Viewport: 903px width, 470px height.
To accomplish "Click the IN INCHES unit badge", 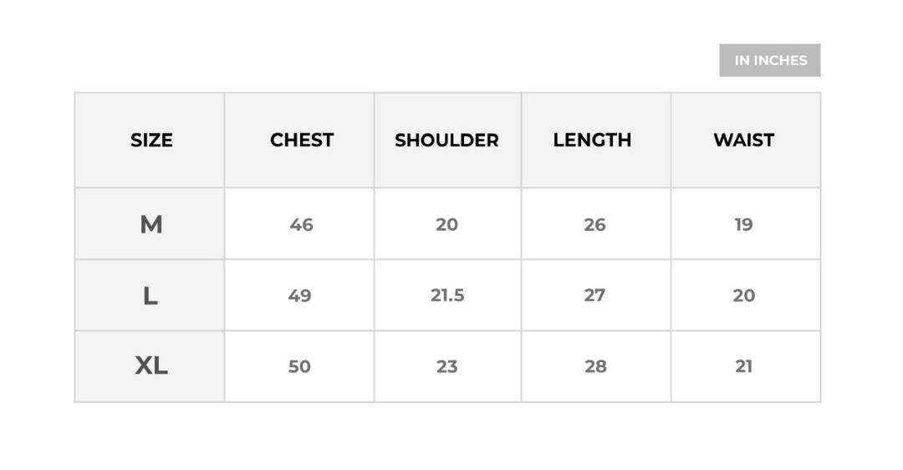I will click(770, 60).
